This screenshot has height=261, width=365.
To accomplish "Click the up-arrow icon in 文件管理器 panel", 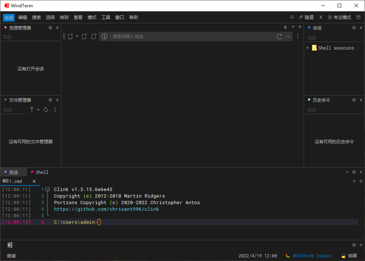I will pyautogui.click(x=32, y=110).
